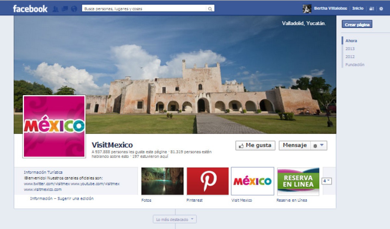390x229 pixels.
Task: Open the Pinterest app tile
Action: point(208,181)
